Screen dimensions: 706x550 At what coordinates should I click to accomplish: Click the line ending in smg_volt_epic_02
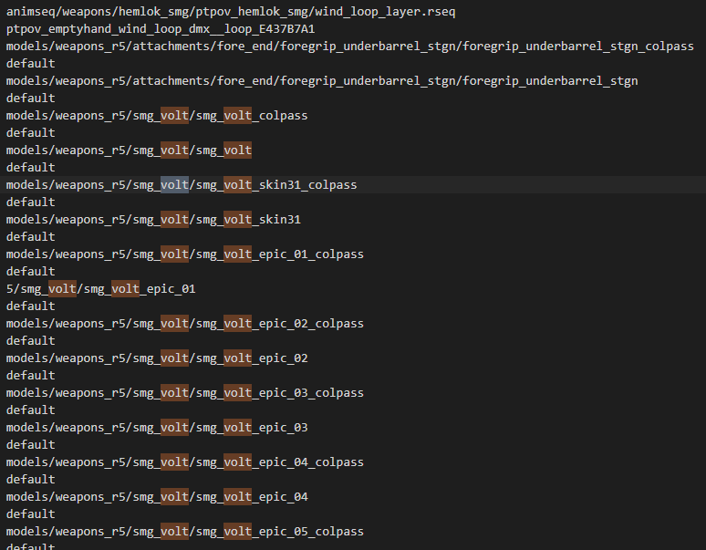click(157, 358)
